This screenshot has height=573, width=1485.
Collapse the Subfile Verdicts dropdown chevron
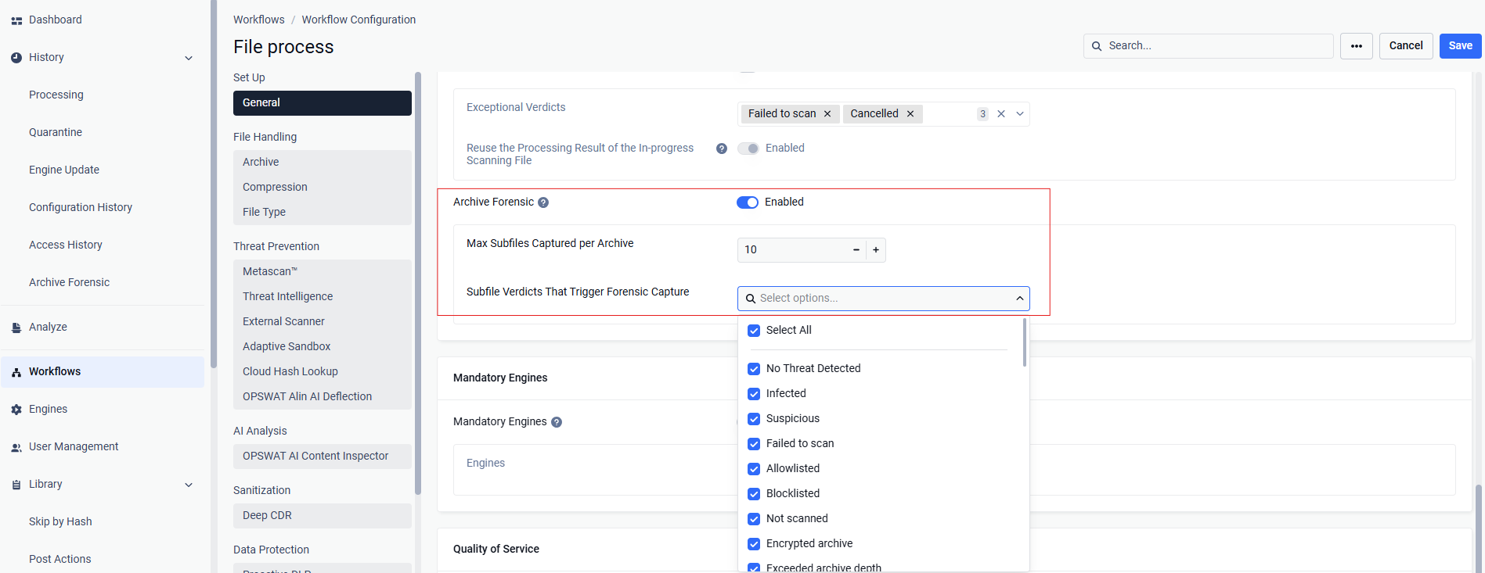pyautogui.click(x=1020, y=299)
